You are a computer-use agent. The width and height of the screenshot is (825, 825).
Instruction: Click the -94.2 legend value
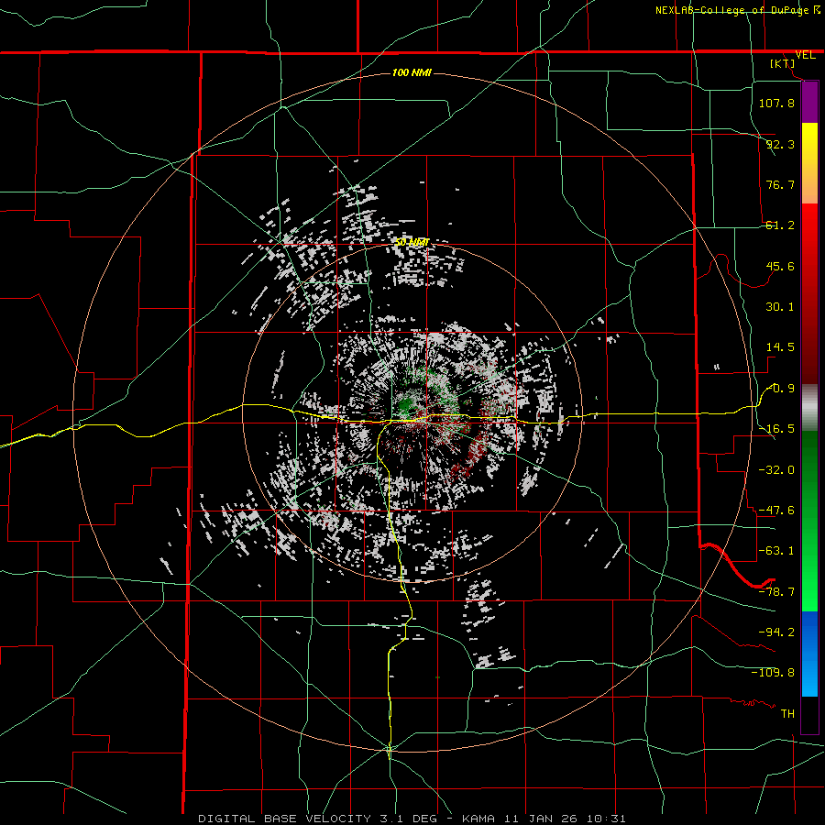click(x=776, y=632)
